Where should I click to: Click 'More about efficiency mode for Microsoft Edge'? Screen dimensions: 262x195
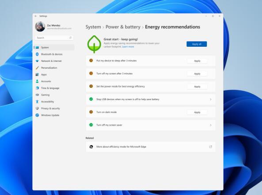point(122,147)
